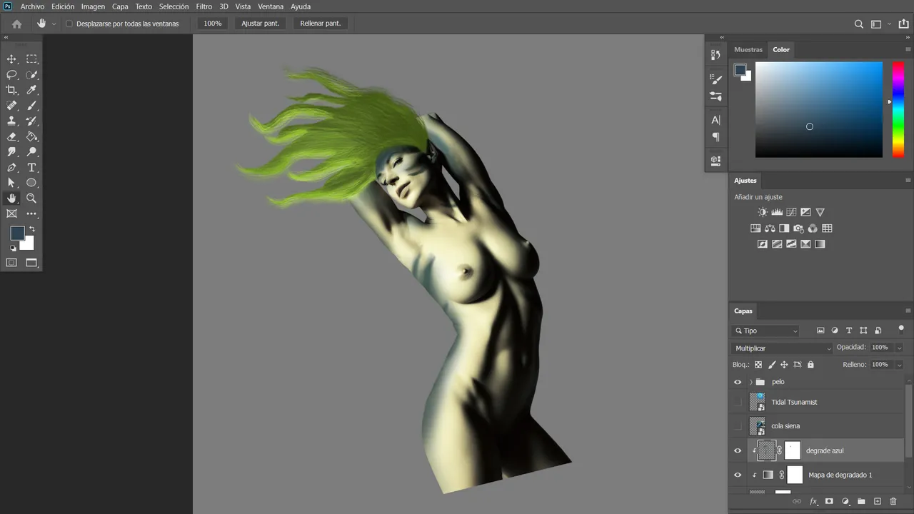The image size is (914, 514).
Task: Switch to the Muestras tab
Action: pyautogui.click(x=748, y=50)
